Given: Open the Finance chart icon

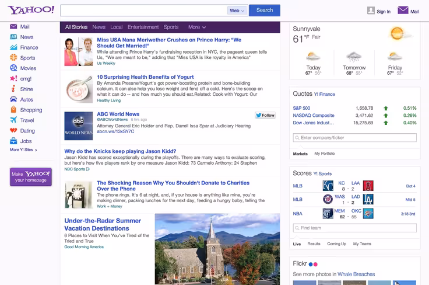Looking at the screenshot, I should 13,47.
